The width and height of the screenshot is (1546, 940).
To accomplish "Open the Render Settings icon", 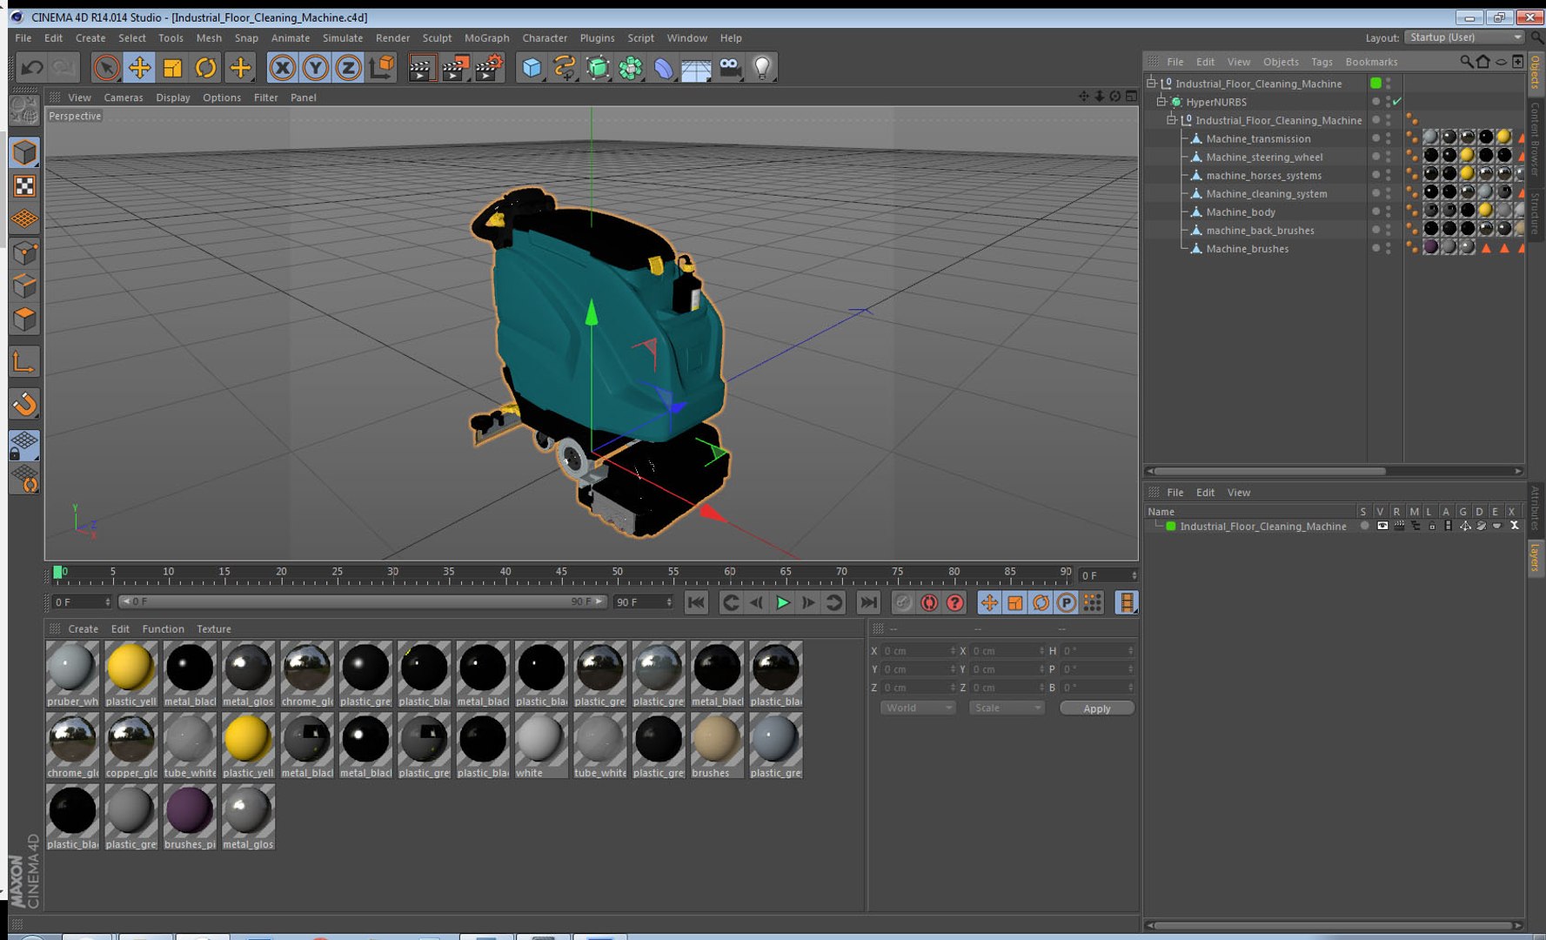I will (x=488, y=68).
